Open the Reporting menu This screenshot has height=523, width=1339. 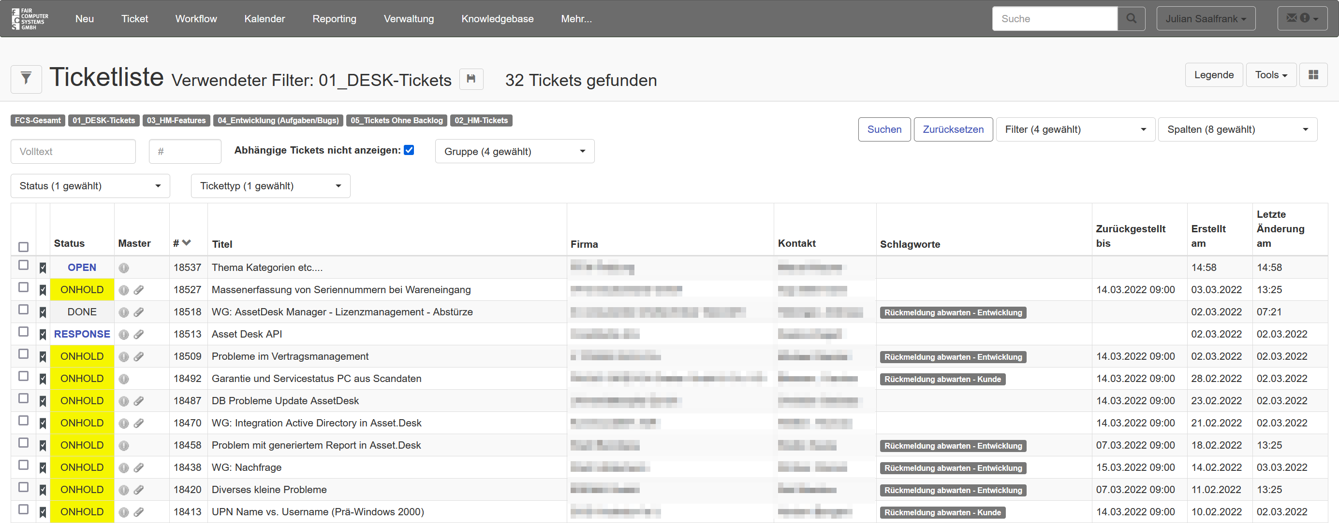(x=334, y=19)
